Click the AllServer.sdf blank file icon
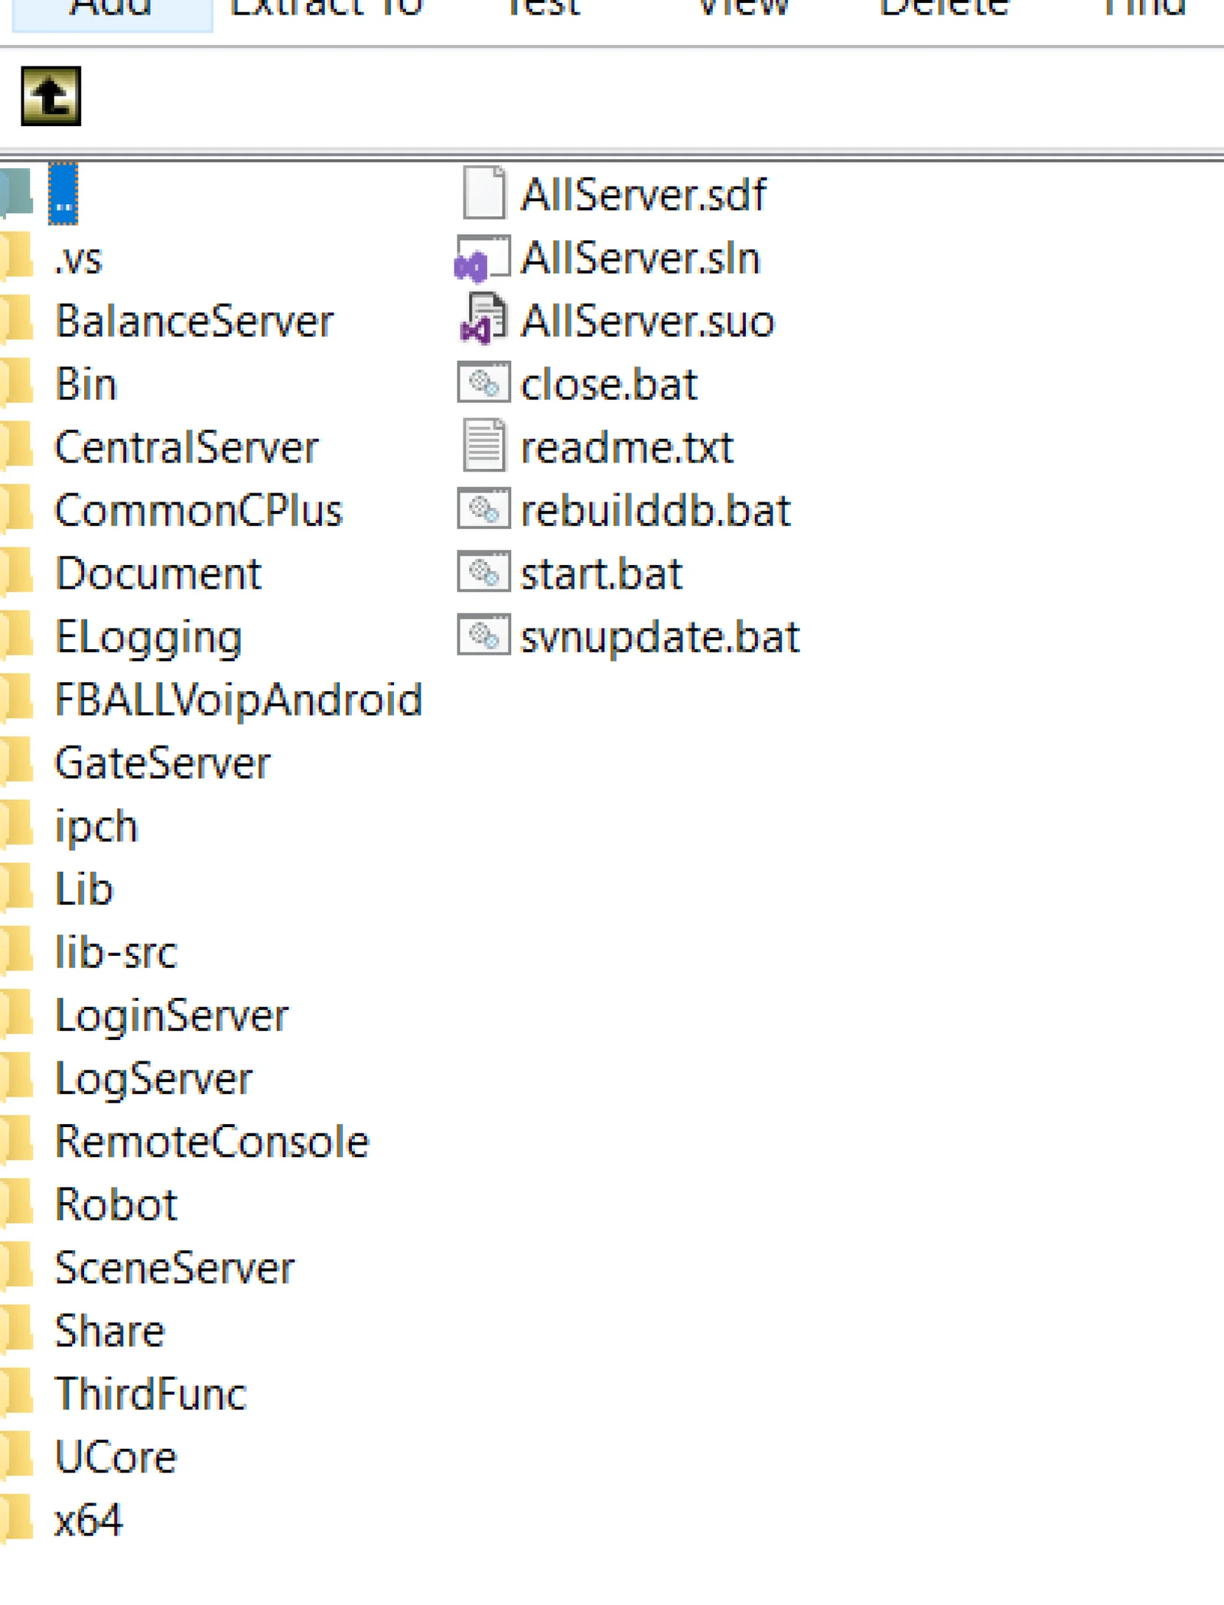 483,193
